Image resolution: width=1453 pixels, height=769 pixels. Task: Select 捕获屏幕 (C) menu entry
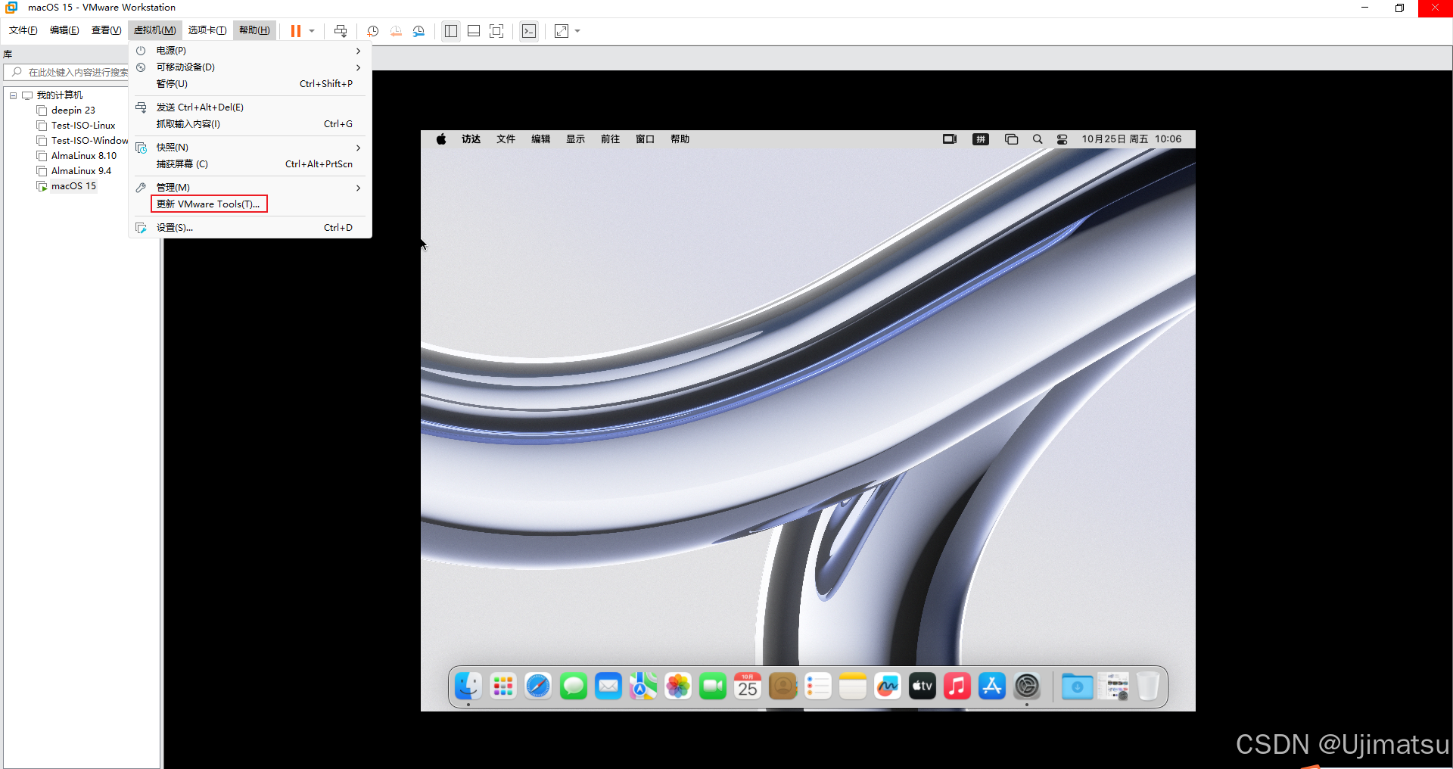250,164
